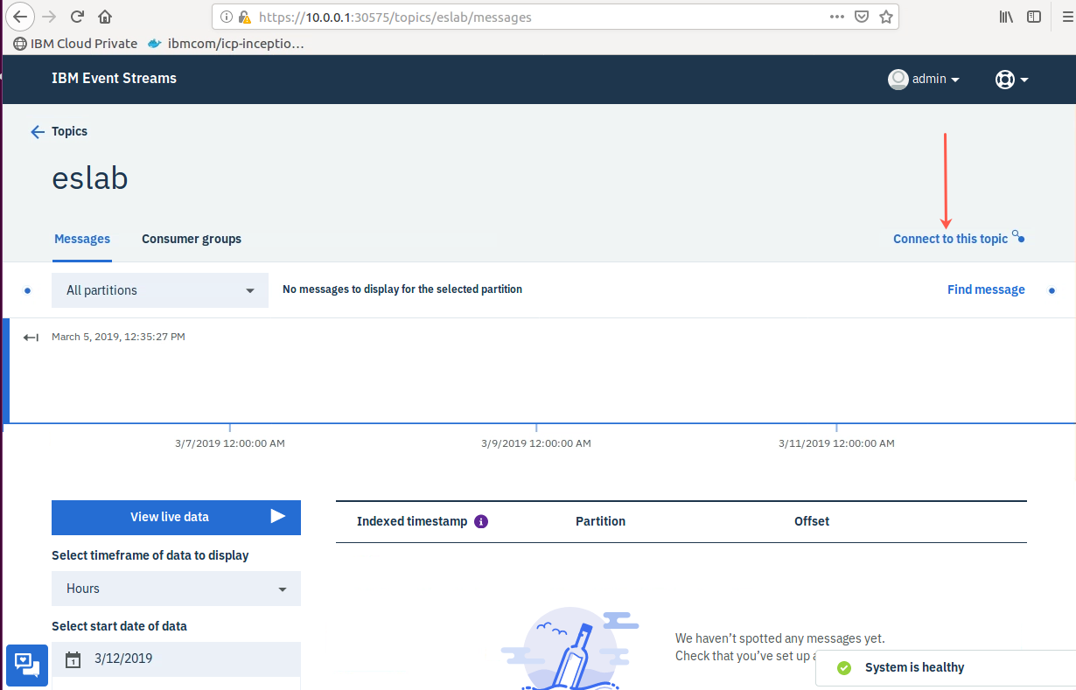Click the admin avatar icon
The image size is (1076, 690).
pos(898,79)
